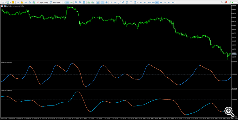
Task: Switch to H4 timeframe
Action: [161, 3]
